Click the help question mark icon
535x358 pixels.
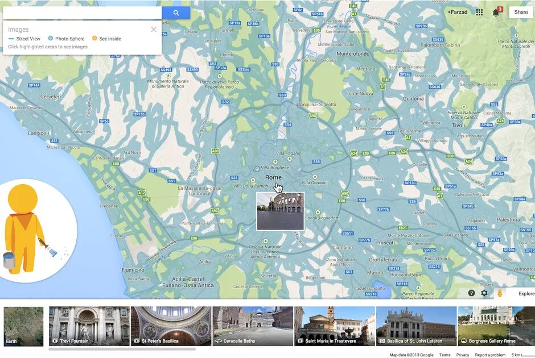click(x=471, y=293)
